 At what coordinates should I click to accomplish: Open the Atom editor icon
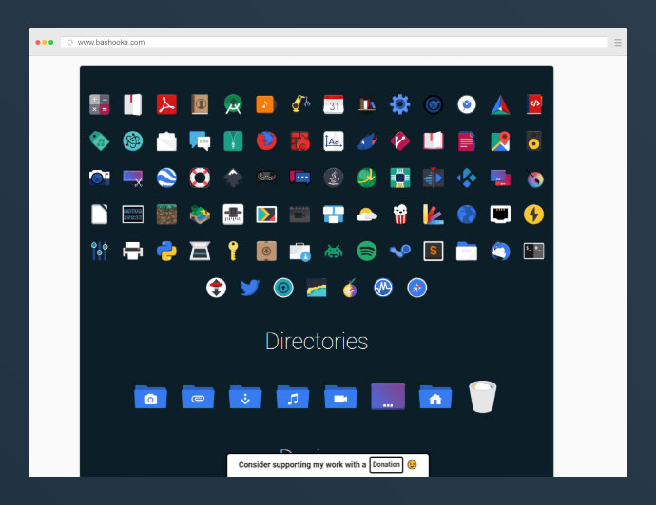132,141
